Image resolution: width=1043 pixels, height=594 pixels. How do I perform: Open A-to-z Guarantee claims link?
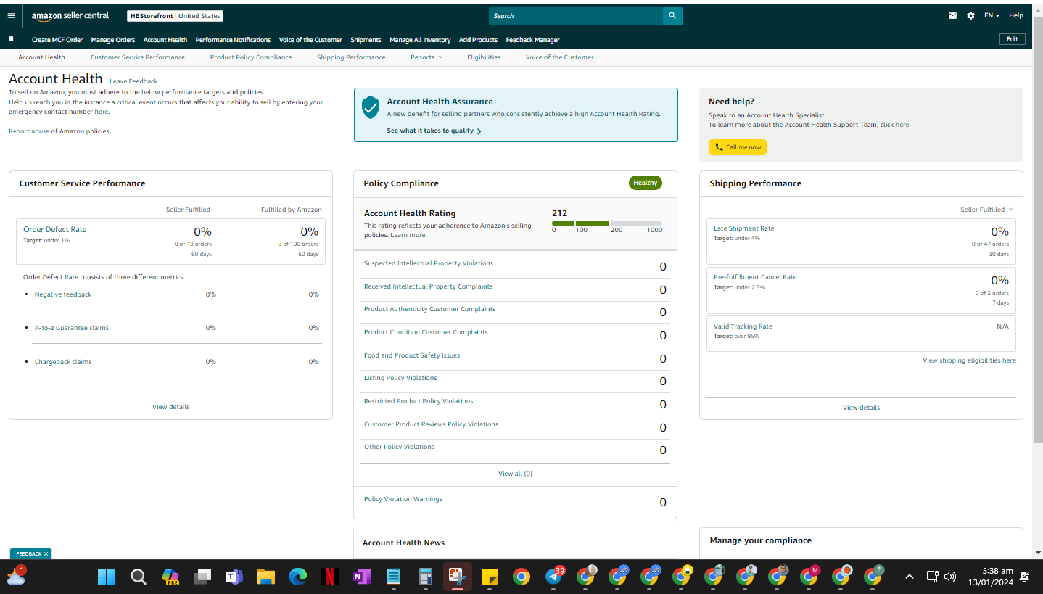[x=72, y=328]
